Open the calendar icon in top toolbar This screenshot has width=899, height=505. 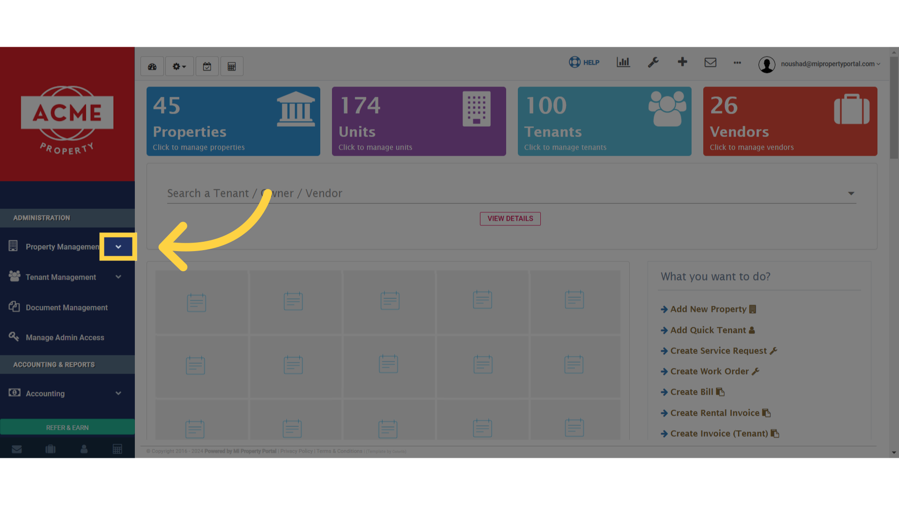[207, 66]
